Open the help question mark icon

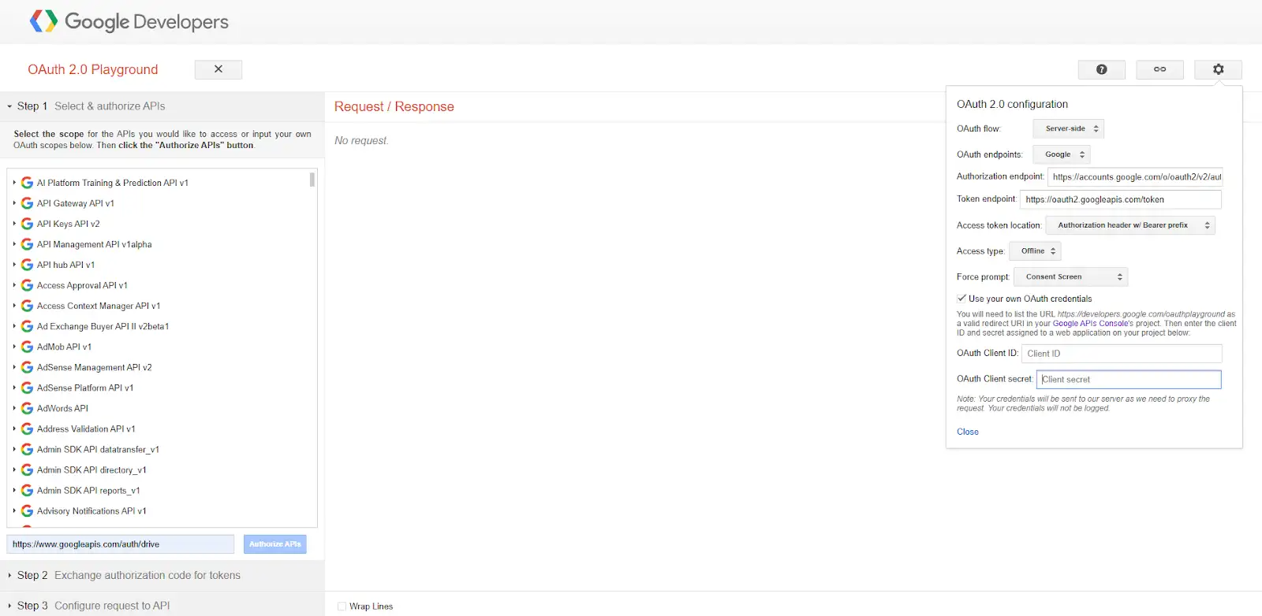coord(1102,69)
